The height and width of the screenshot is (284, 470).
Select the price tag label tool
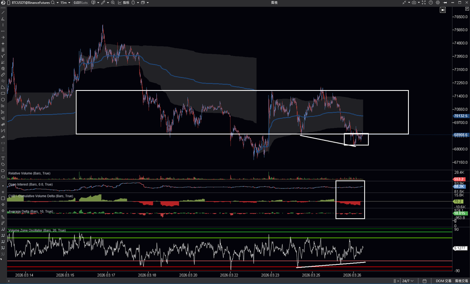click(3, 165)
